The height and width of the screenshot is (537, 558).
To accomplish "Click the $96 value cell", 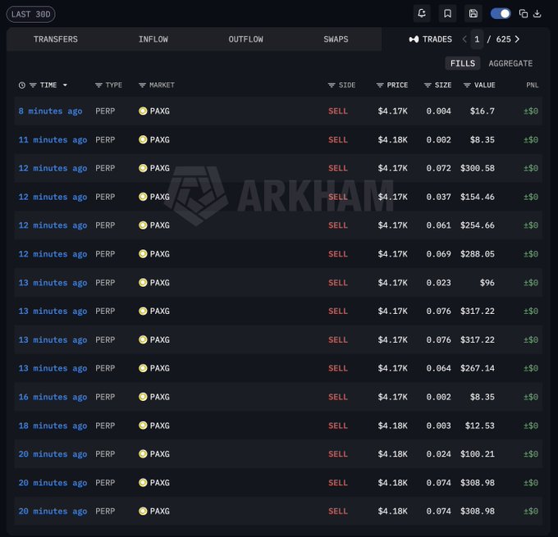I will click(487, 283).
